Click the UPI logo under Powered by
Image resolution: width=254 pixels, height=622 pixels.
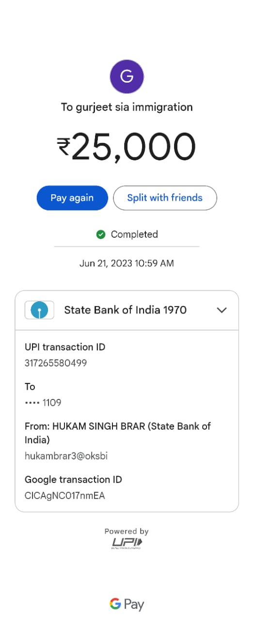pos(127,543)
